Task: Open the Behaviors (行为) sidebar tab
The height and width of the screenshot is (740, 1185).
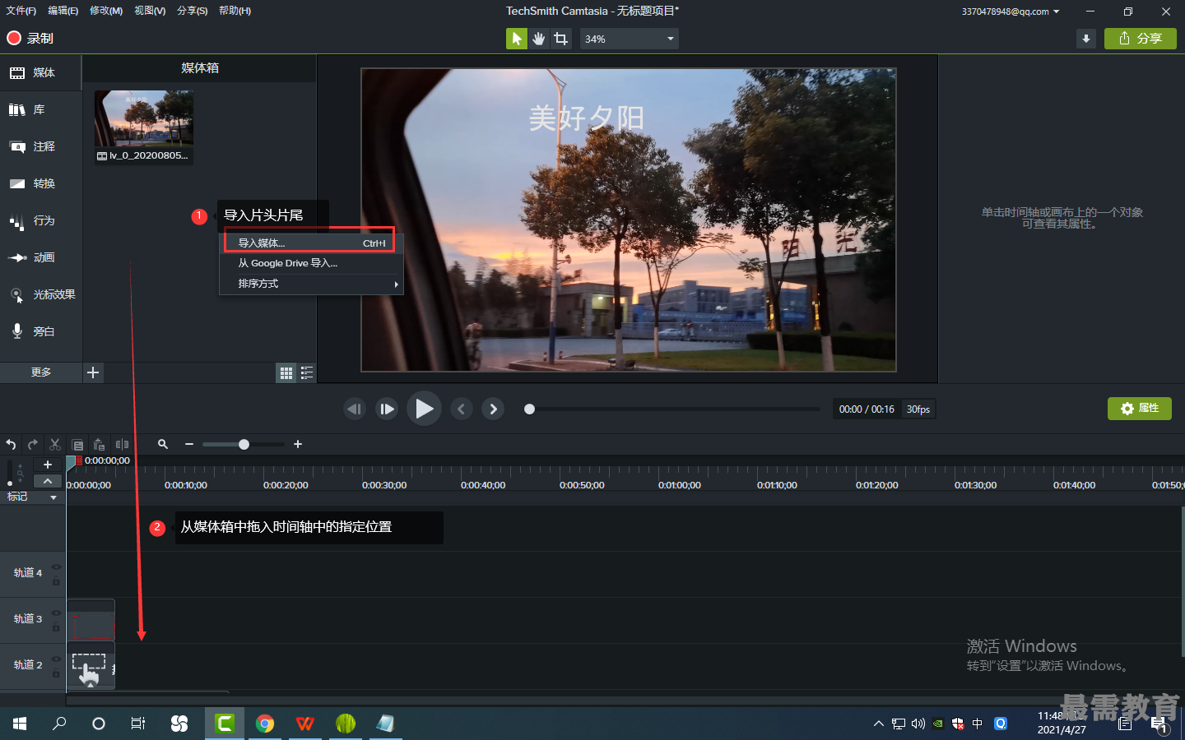Action: [40, 221]
